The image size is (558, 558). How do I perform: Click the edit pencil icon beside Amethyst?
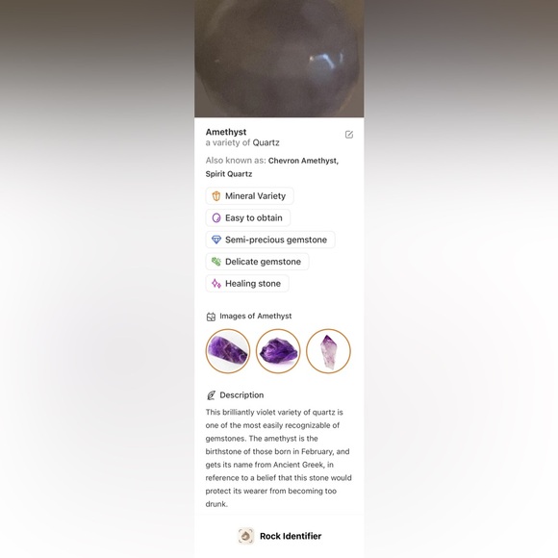(349, 135)
